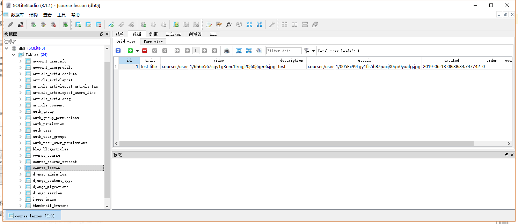
Task: Disconnect from database icon in toolbar
Action: (x=21, y=24)
